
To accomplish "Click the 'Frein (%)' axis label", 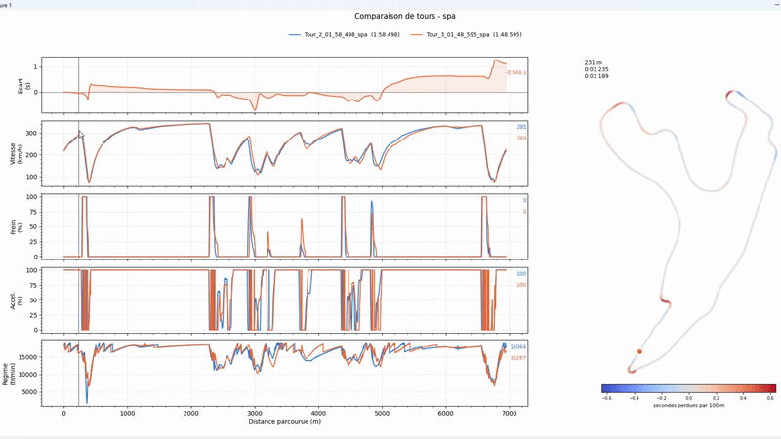I will (x=17, y=227).
